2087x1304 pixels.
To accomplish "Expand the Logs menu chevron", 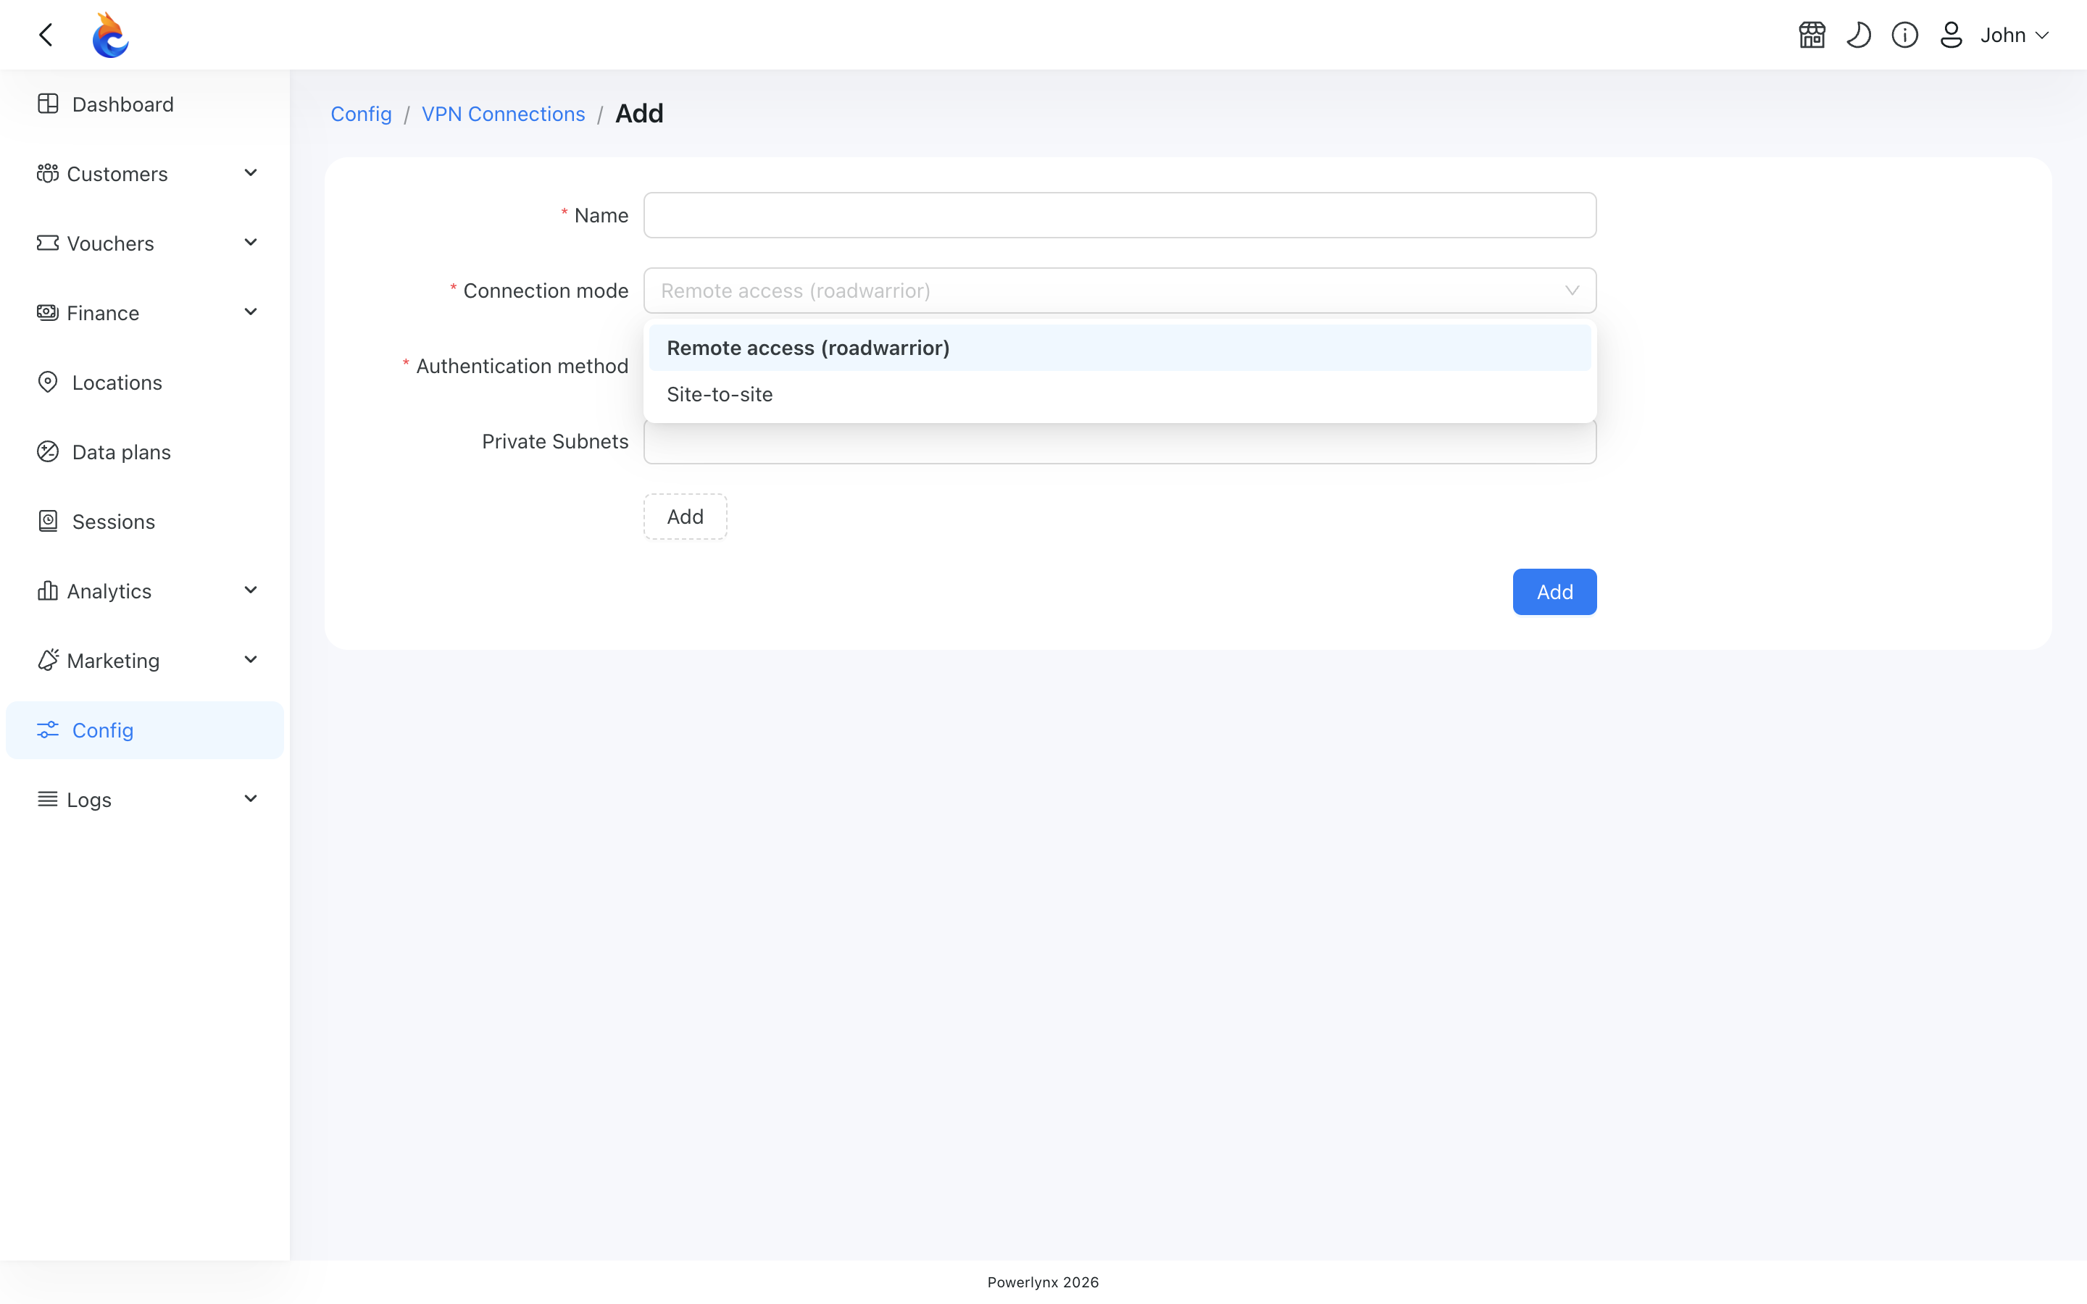I will coord(251,800).
